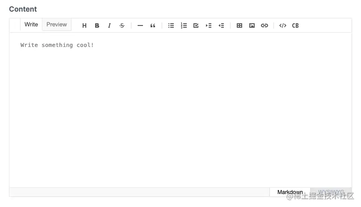The width and height of the screenshot is (361, 207).
Task: Toggle italic formatting
Action: click(x=109, y=25)
